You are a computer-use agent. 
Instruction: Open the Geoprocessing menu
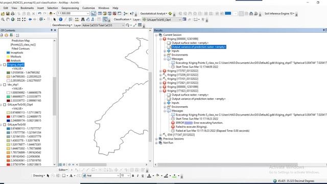pyautogui.click(x=70, y=8)
